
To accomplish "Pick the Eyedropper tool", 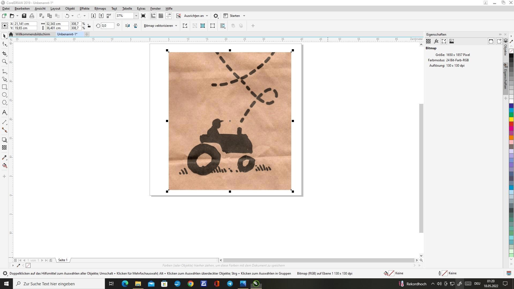I will (x=4, y=158).
